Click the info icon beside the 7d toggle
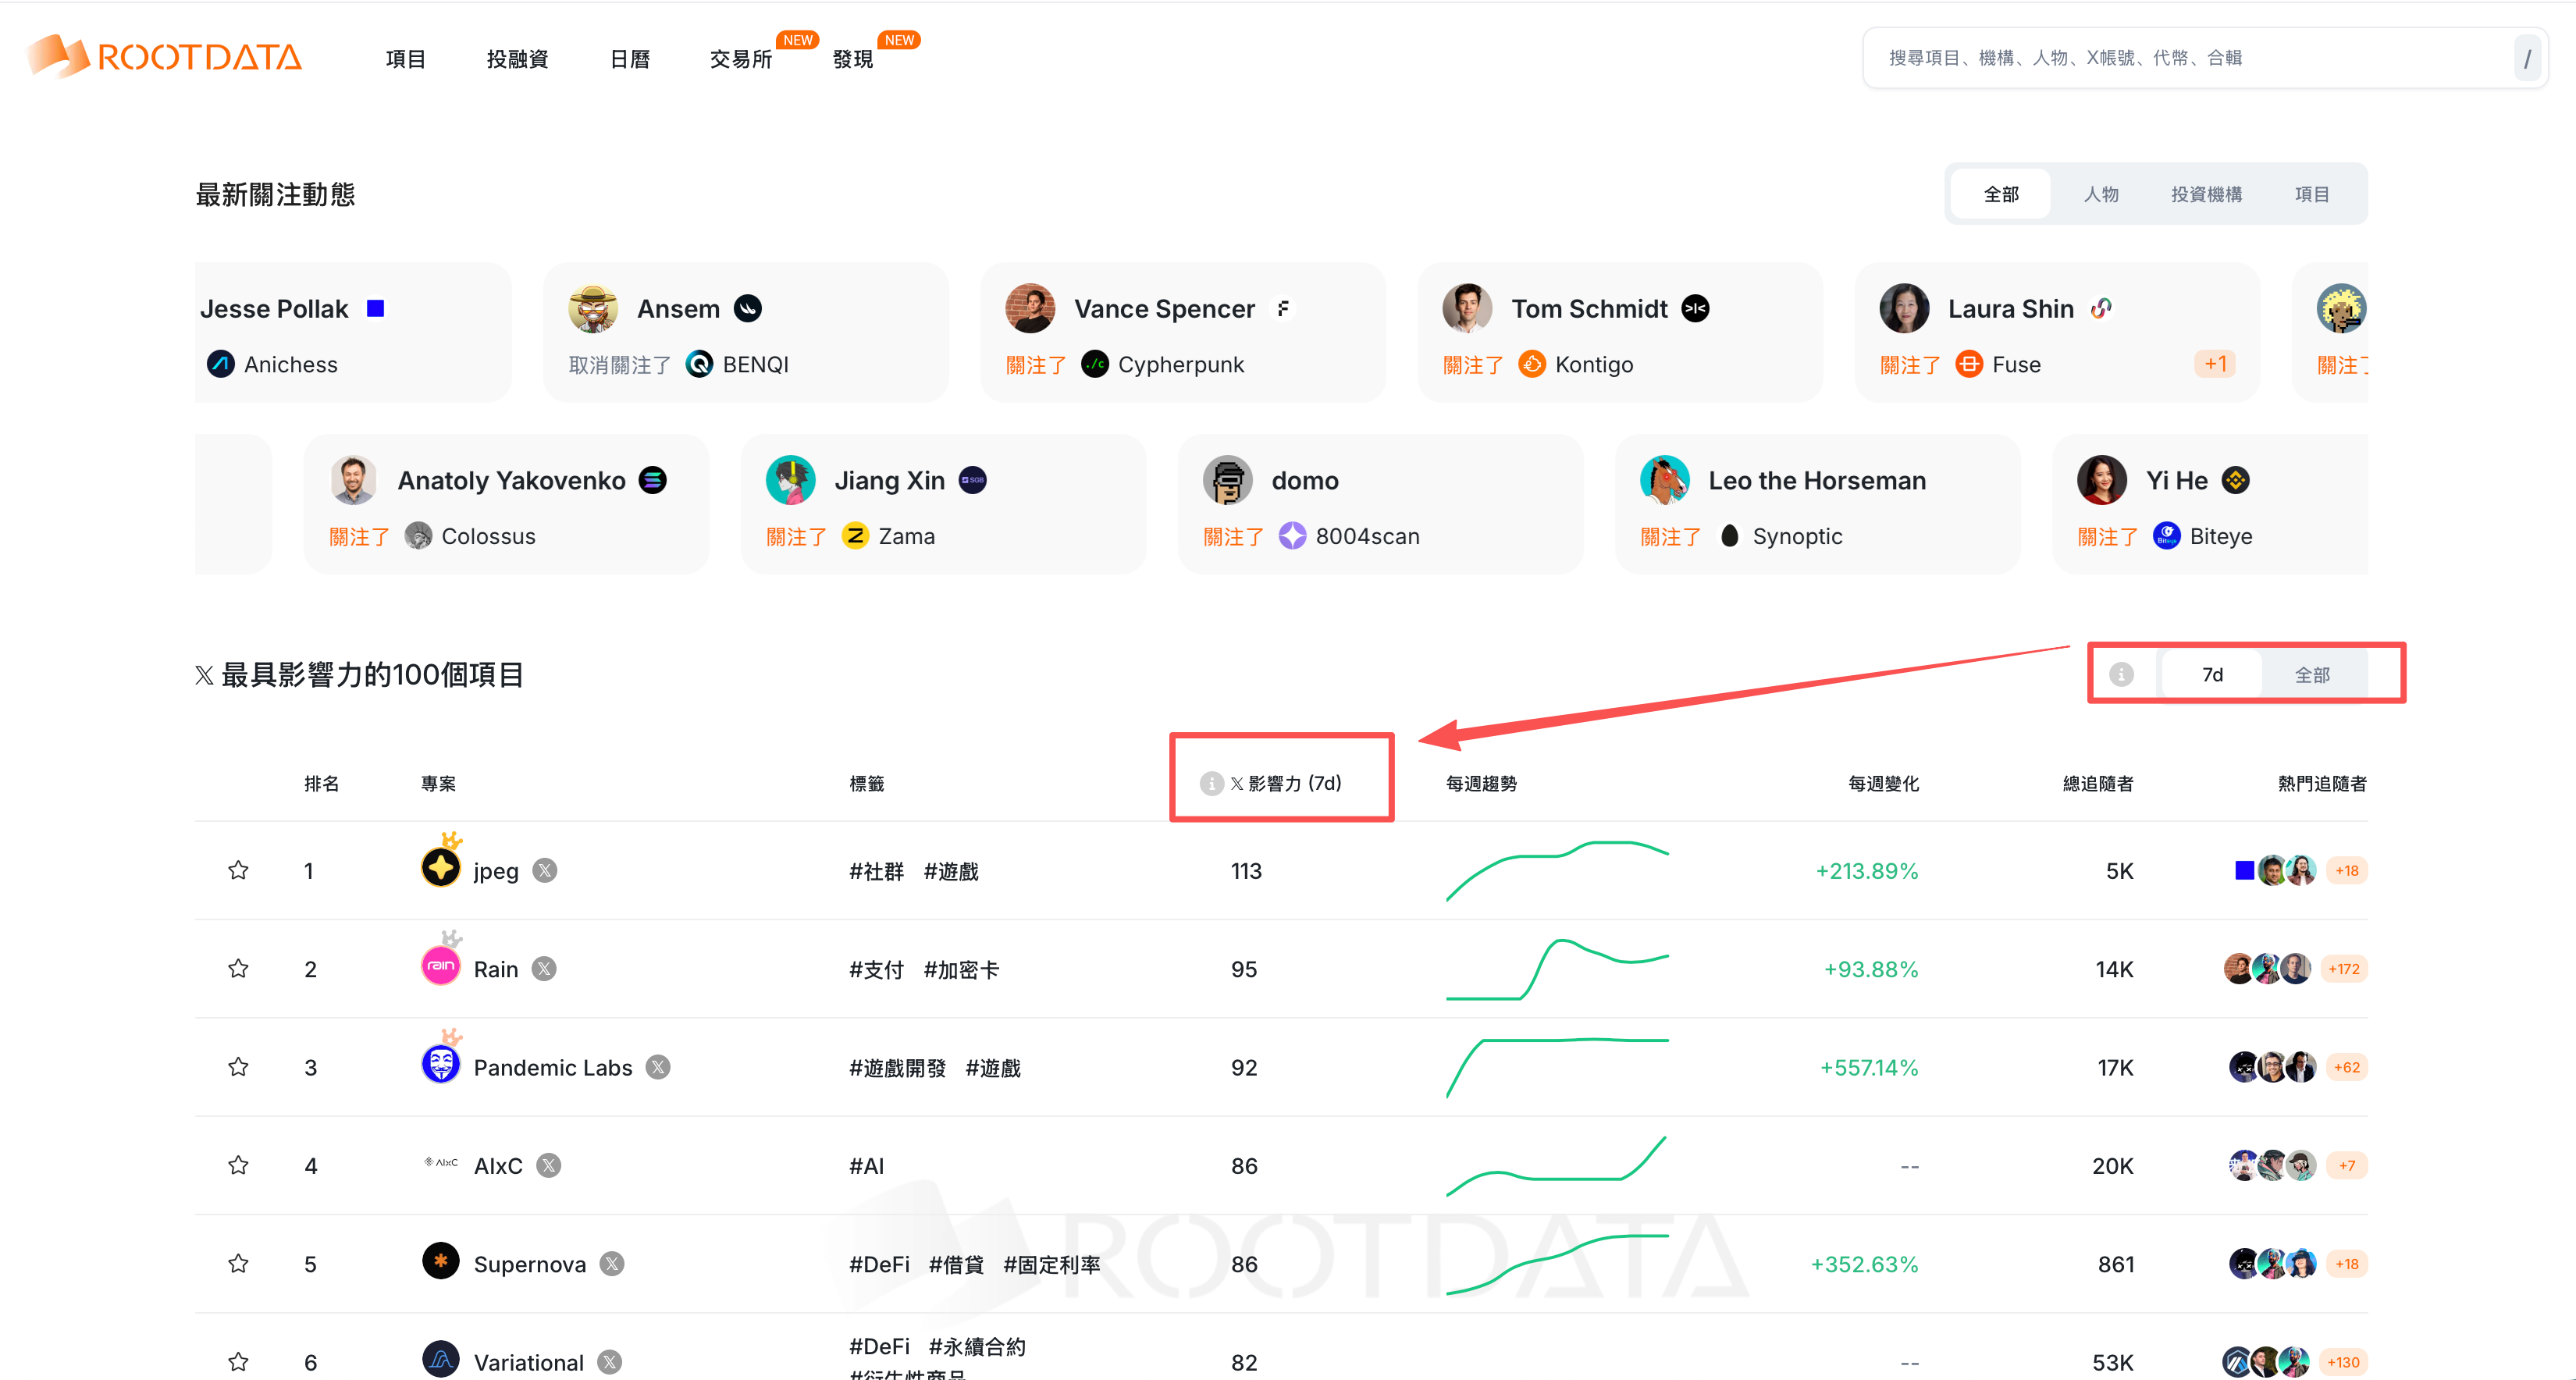The height and width of the screenshot is (1380, 2576). tap(2121, 675)
